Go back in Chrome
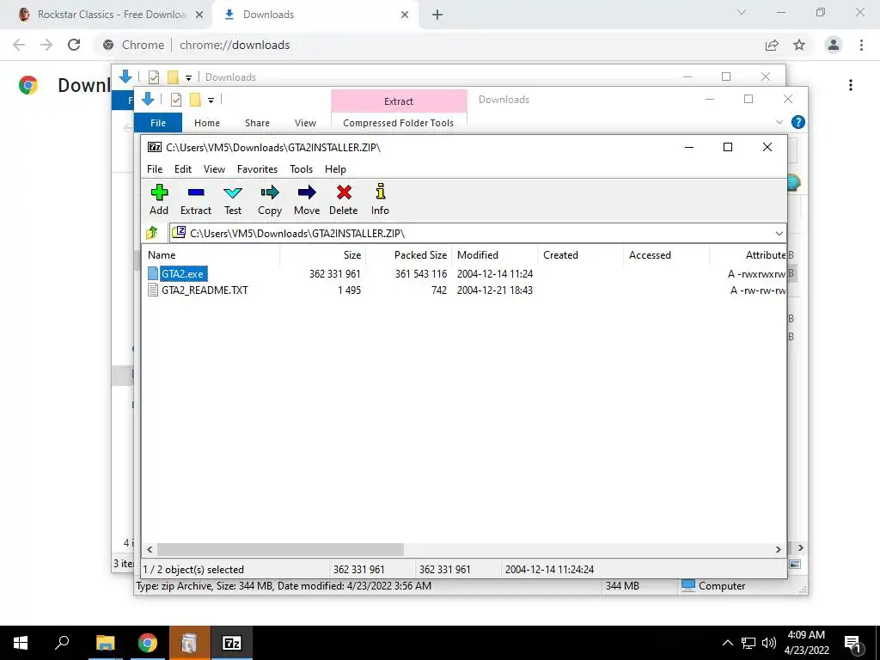 (x=19, y=45)
